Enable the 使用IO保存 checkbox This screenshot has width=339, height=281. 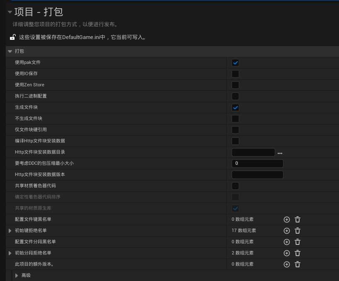pos(235,74)
